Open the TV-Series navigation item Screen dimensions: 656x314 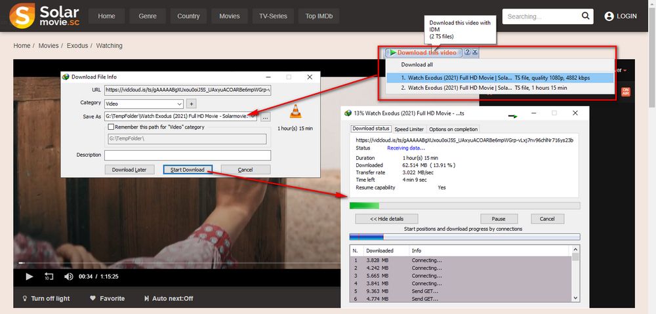[273, 16]
